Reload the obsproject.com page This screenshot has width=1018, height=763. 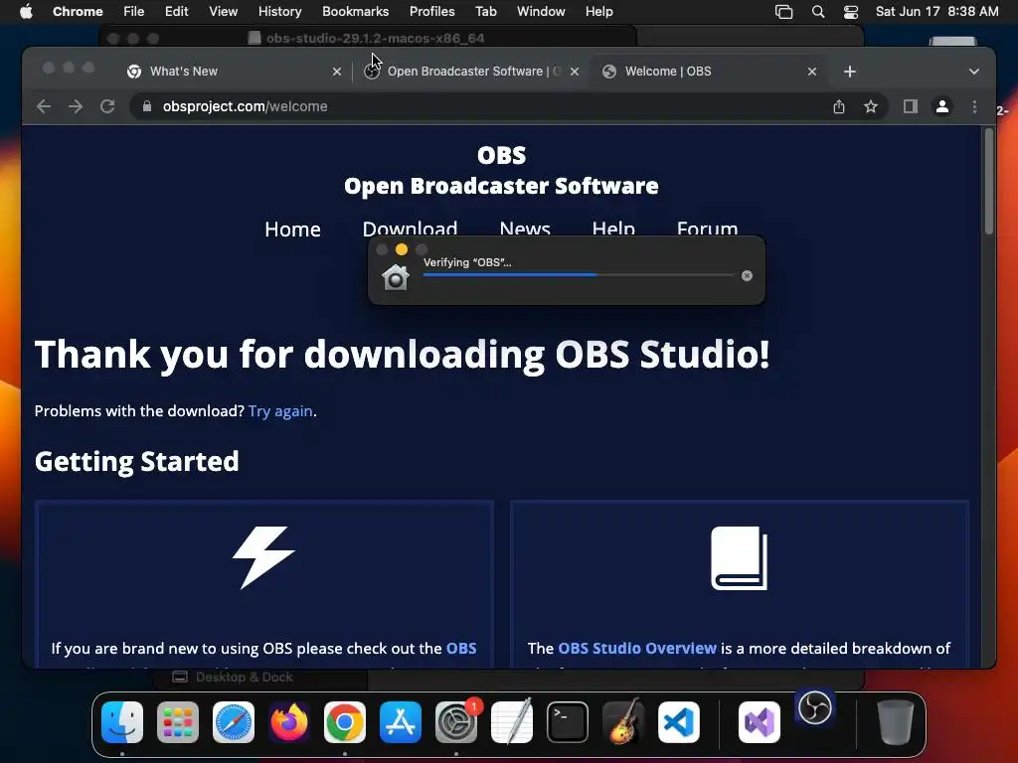[107, 106]
